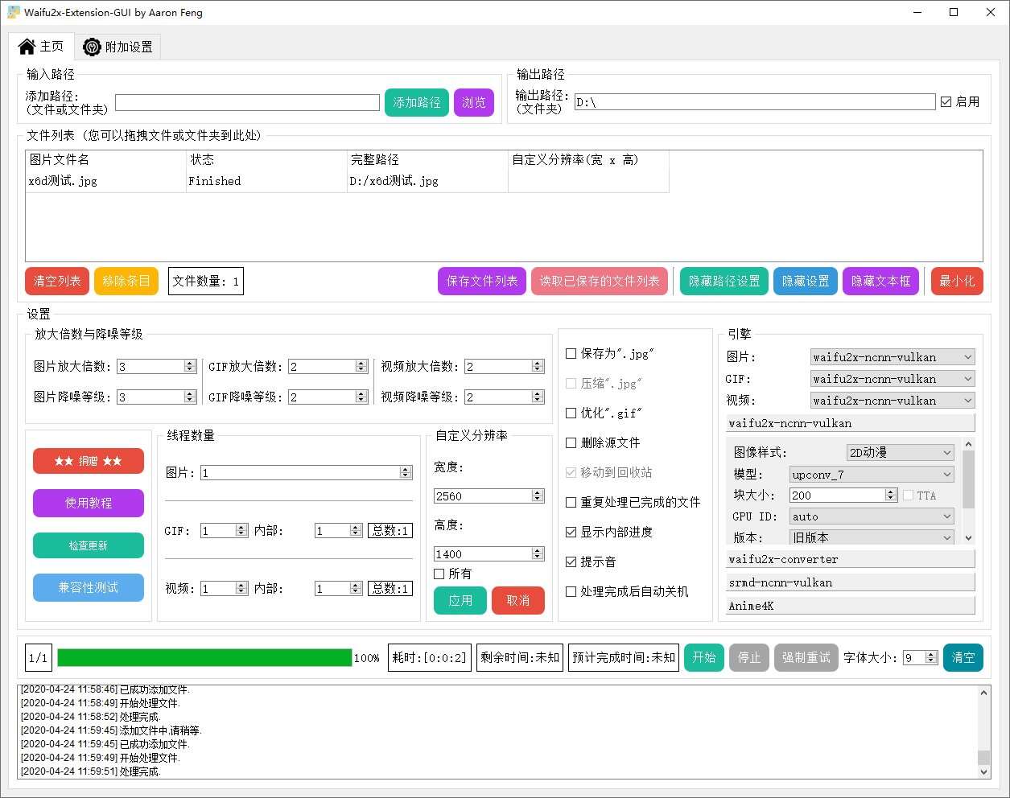Viewport: 1010px width, 798px height.
Task: Click the 检查更新 (check update) button
Action: pyautogui.click(x=88, y=545)
